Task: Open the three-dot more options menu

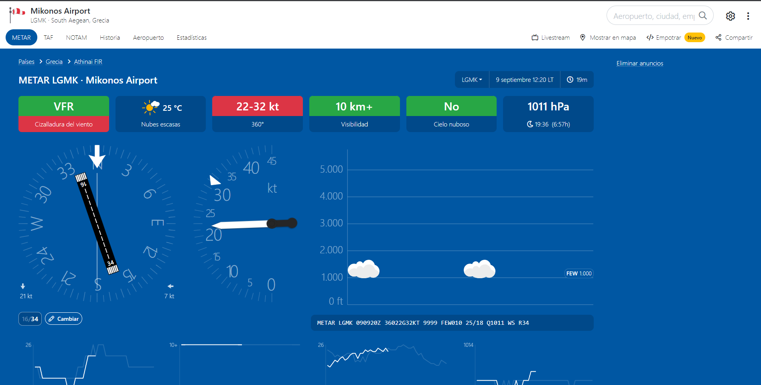Action: click(x=748, y=16)
